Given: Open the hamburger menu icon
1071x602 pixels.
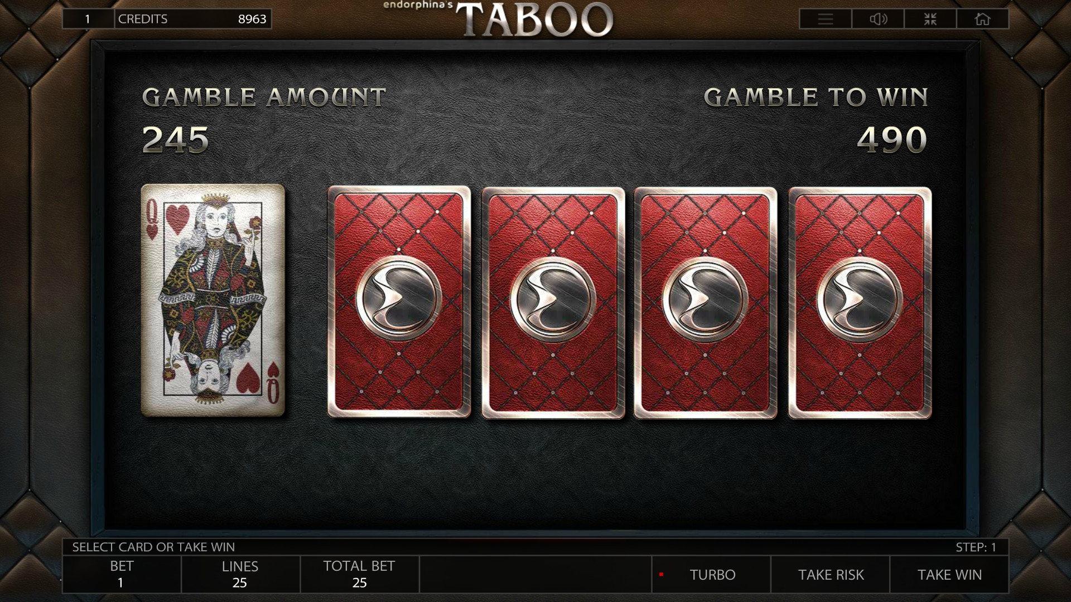Looking at the screenshot, I should [x=826, y=19].
